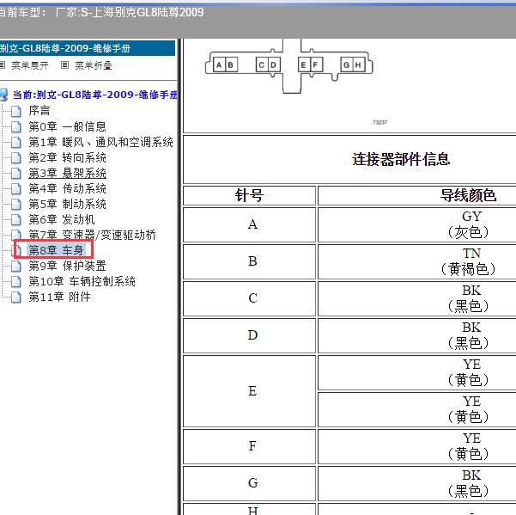Viewport: 516px width, 515px height.
Task: Click the connector diagram G H terminal pair
Action: 353,64
